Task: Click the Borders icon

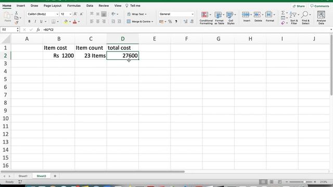Action: pos(54,21)
